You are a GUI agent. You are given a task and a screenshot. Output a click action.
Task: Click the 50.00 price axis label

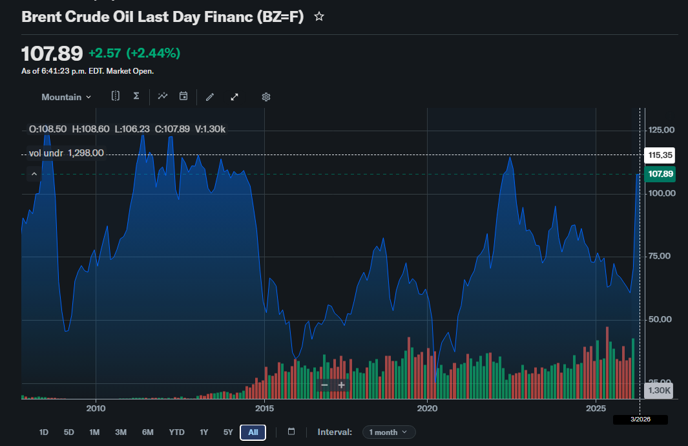[660, 319]
